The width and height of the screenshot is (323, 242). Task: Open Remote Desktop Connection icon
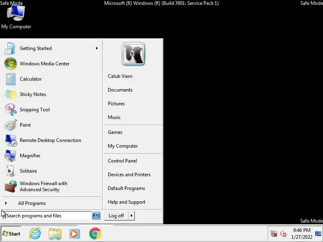click(11, 140)
